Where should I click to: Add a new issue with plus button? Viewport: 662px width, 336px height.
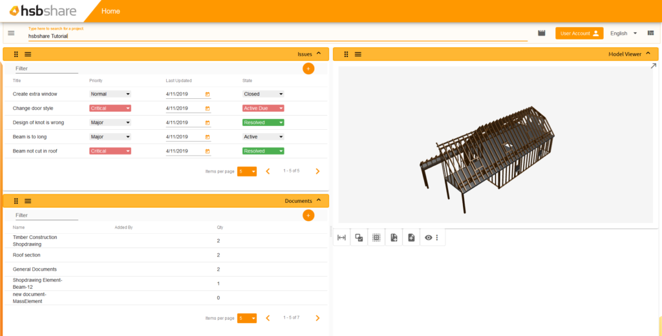(308, 68)
